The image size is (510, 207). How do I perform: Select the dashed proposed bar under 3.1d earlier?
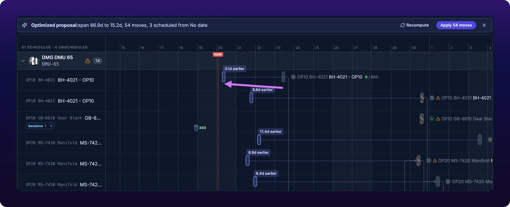click(x=224, y=77)
